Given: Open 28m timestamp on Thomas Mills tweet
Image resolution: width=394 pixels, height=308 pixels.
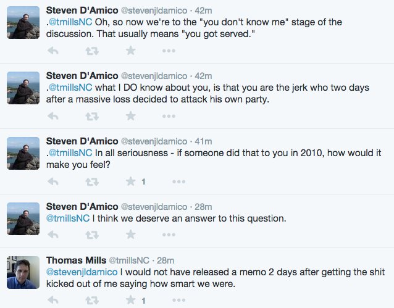Looking at the screenshot, I should tap(166, 260).
